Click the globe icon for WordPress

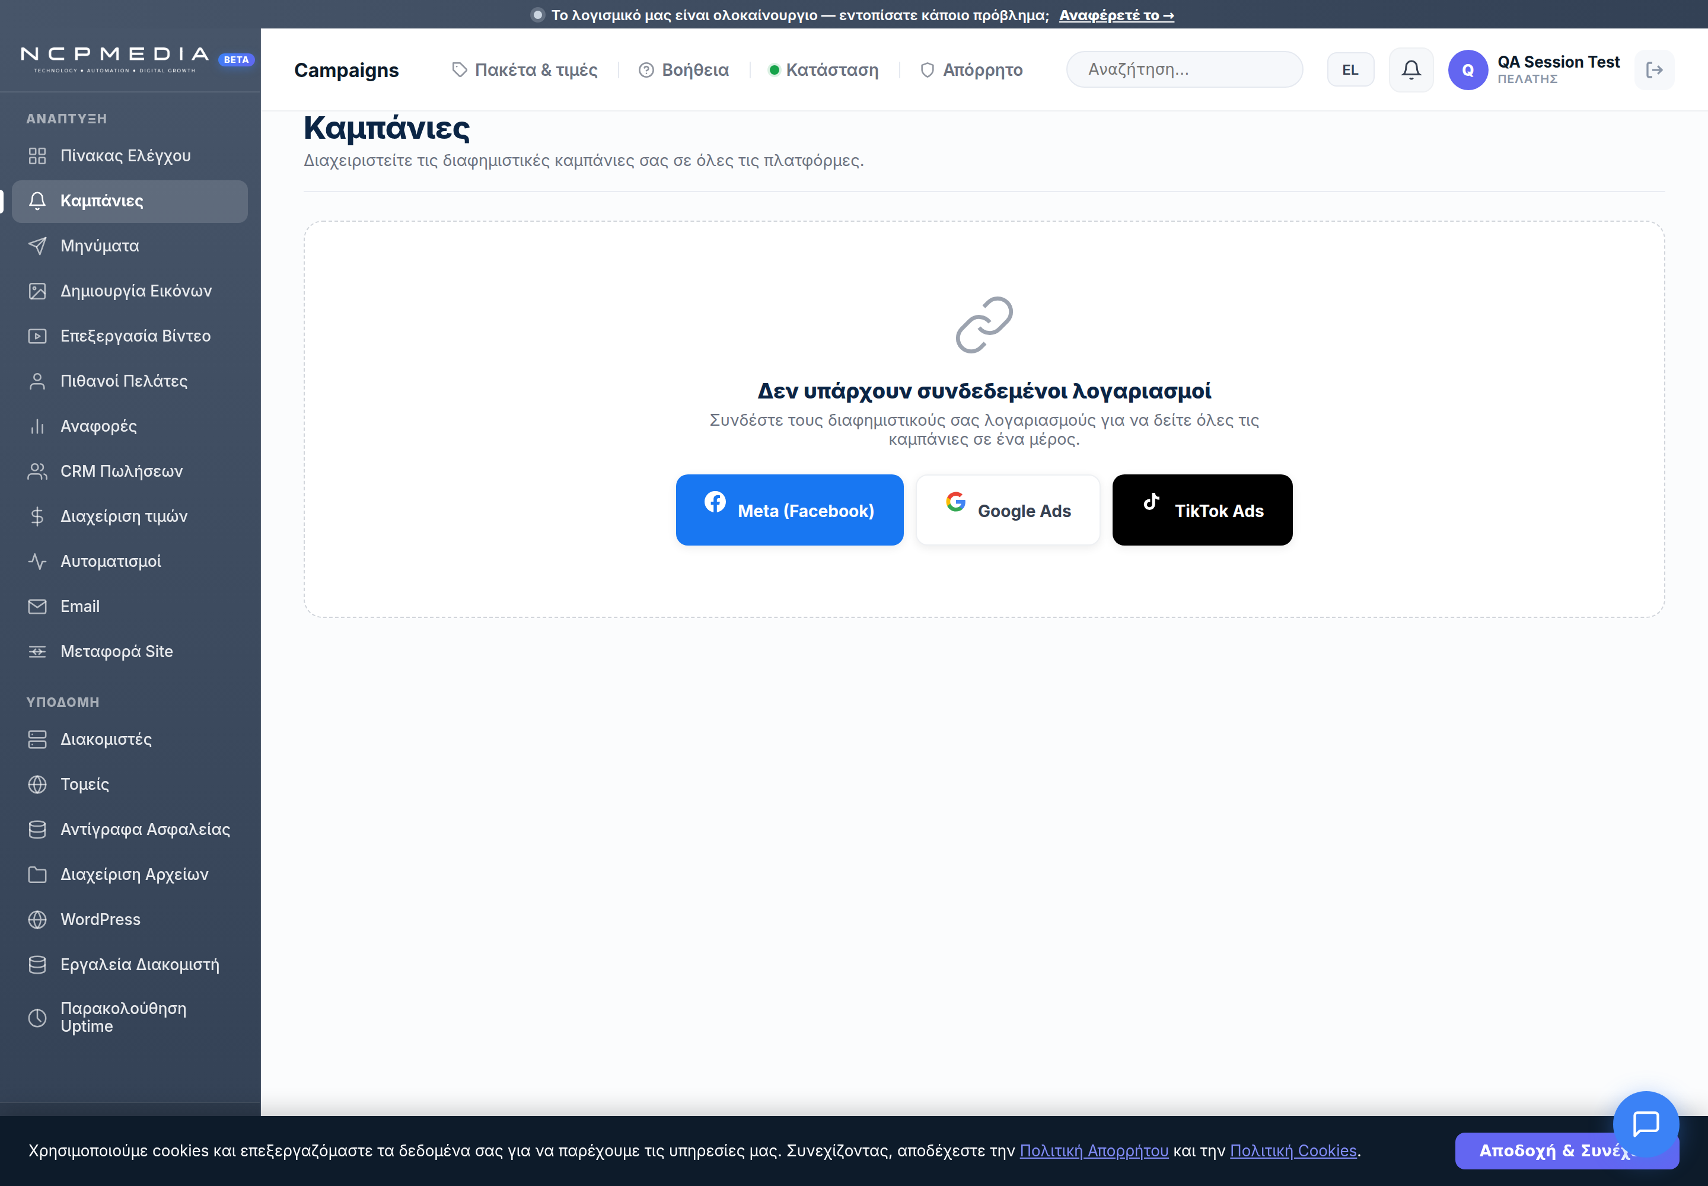(37, 920)
